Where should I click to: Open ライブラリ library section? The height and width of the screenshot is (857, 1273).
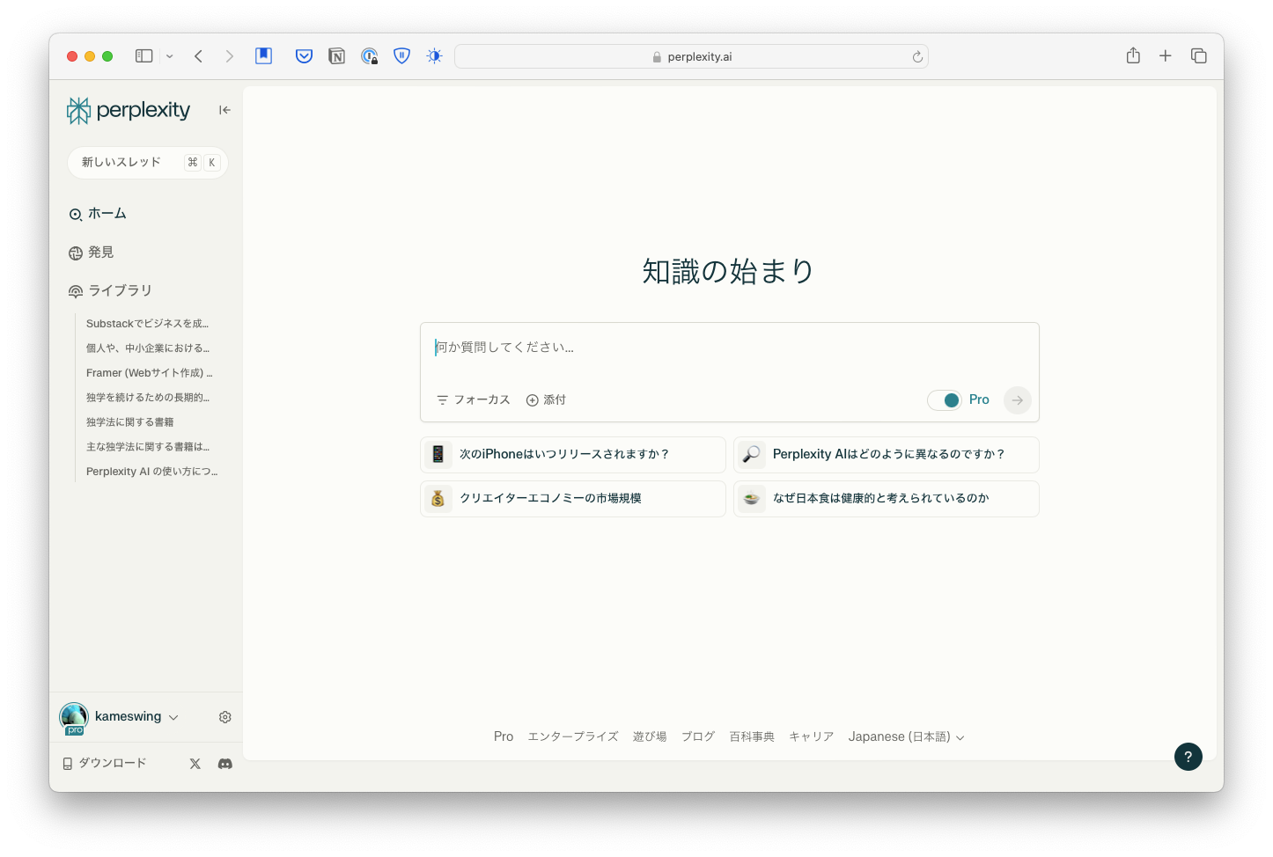coord(111,290)
